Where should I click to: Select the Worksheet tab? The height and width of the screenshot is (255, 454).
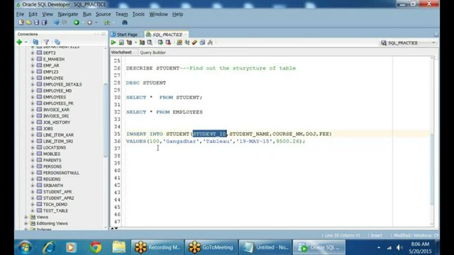121,52
